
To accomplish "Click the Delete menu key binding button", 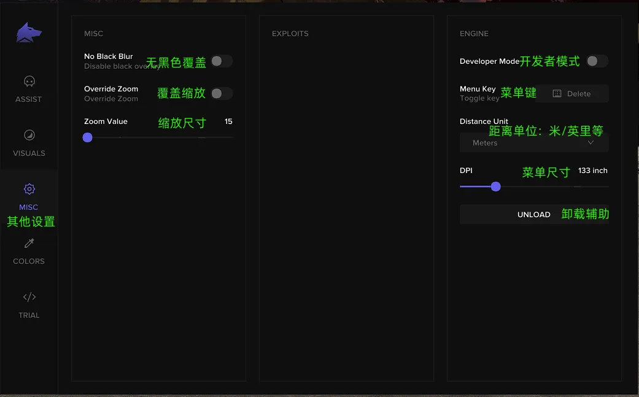I will [x=572, y=94].
